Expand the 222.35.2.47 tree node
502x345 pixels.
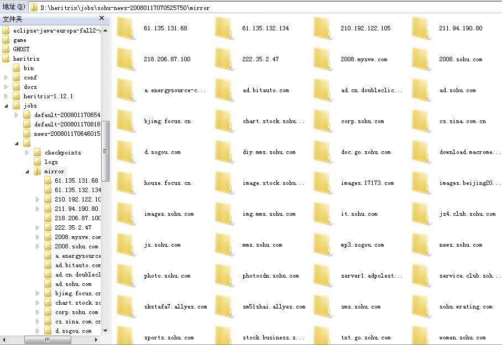[x=38, y=227]
